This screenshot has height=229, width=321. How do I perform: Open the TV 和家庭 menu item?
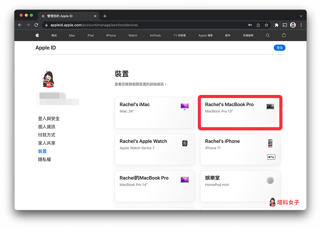click(180, 35)
